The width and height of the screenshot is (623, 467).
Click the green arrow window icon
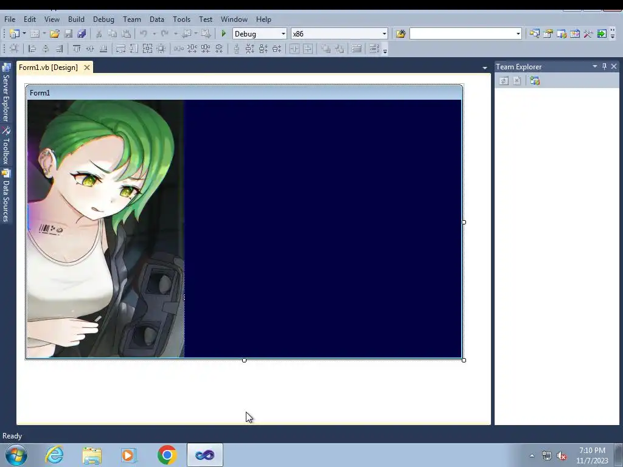(x=602, y=34)
